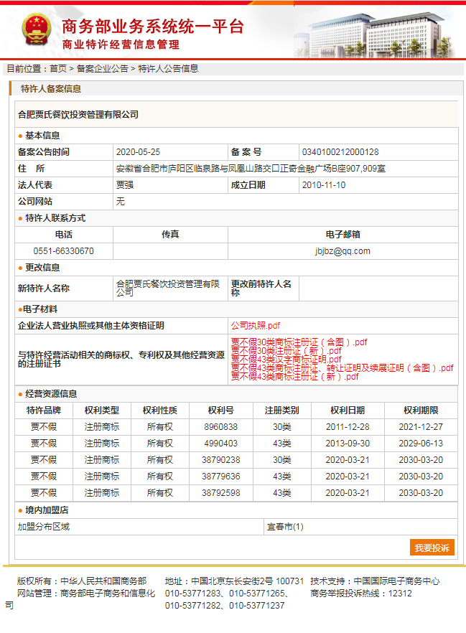This screenshot has height=633, width=466.
Task: Click the 经营资源信息 section title
Action: click(x=51, y=394)
